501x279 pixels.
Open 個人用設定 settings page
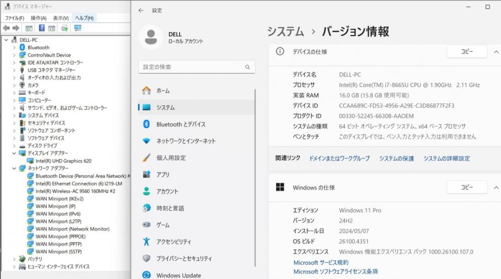[196, 158]
